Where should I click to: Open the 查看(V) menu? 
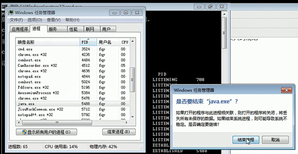point(54,20)
